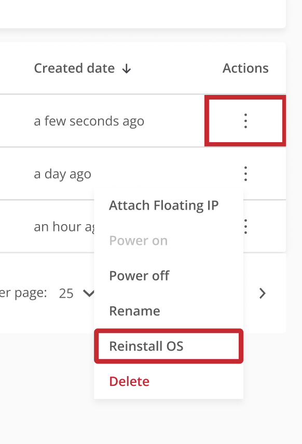Open the kebab menu for the day-old row
302x444 pixels.
coord(245,174)
